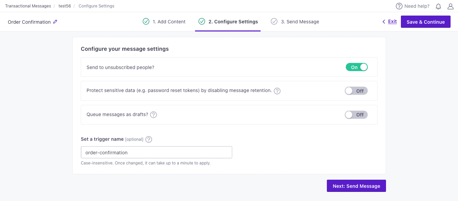Show help for Set a trigger name
This screenshot has width=458, height=201.
point(149,139)
